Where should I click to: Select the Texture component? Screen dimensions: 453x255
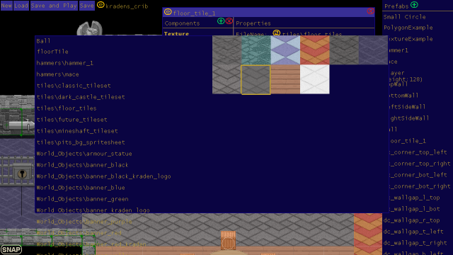pos(176,33)
